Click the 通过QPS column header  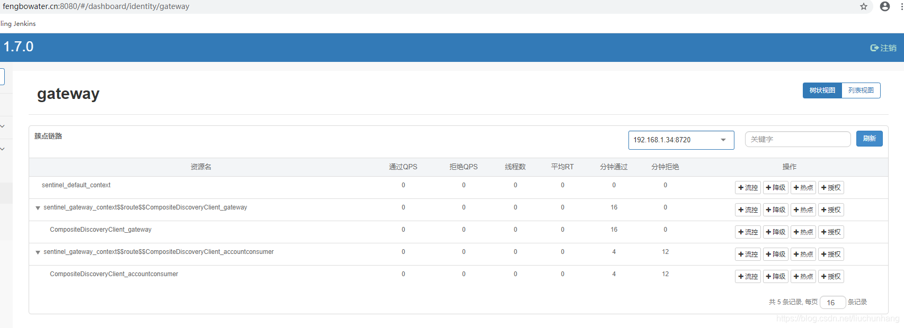coord(403,167)
